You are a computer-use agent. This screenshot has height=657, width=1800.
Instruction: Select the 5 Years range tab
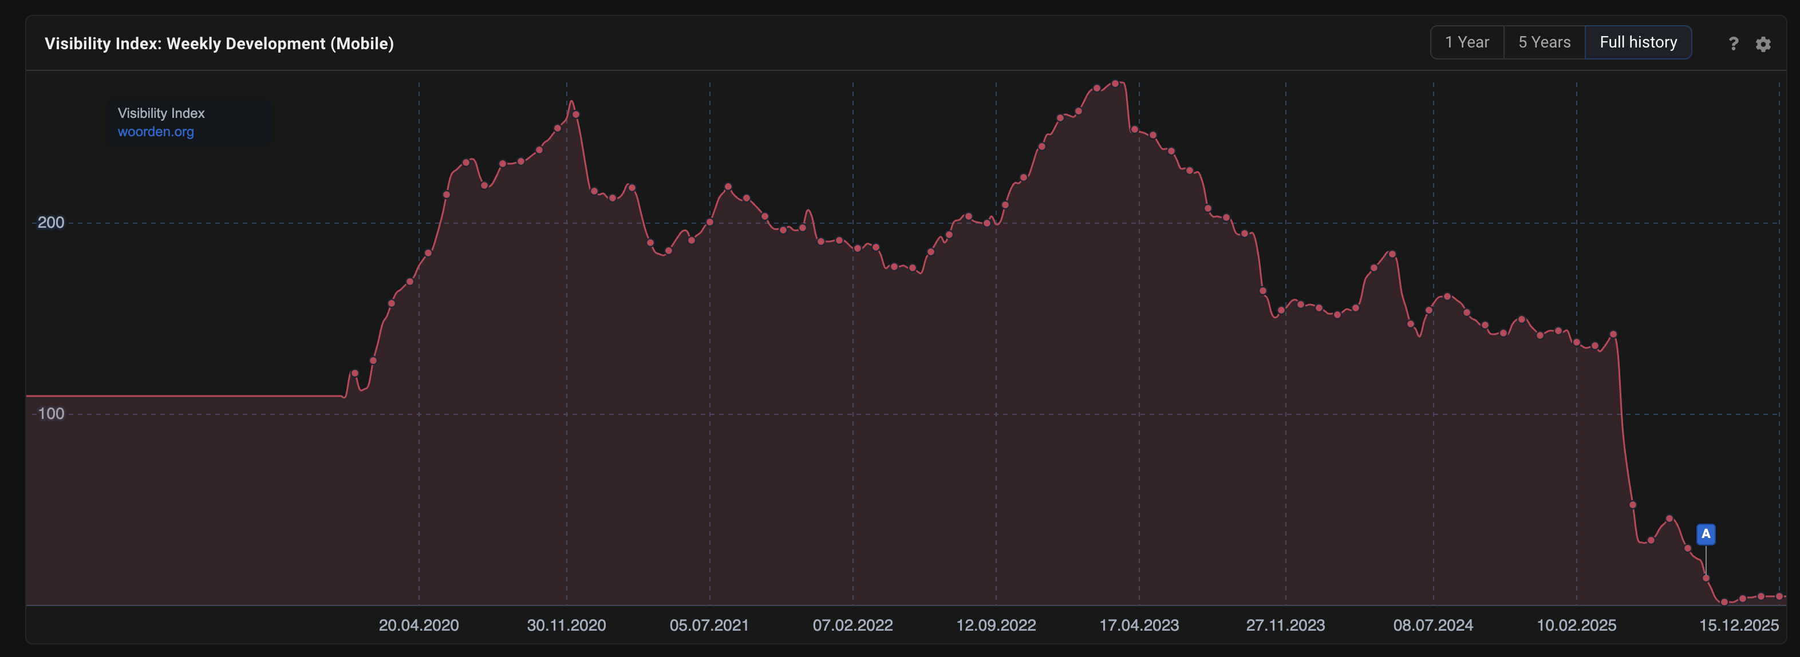pos(1544,42)
